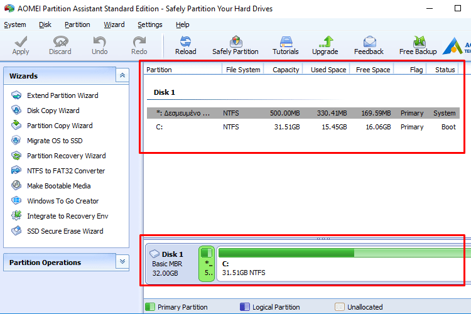This screenshot has width=471, height=314.
Task: Open Make Bootable Media link
Action: 59,186
